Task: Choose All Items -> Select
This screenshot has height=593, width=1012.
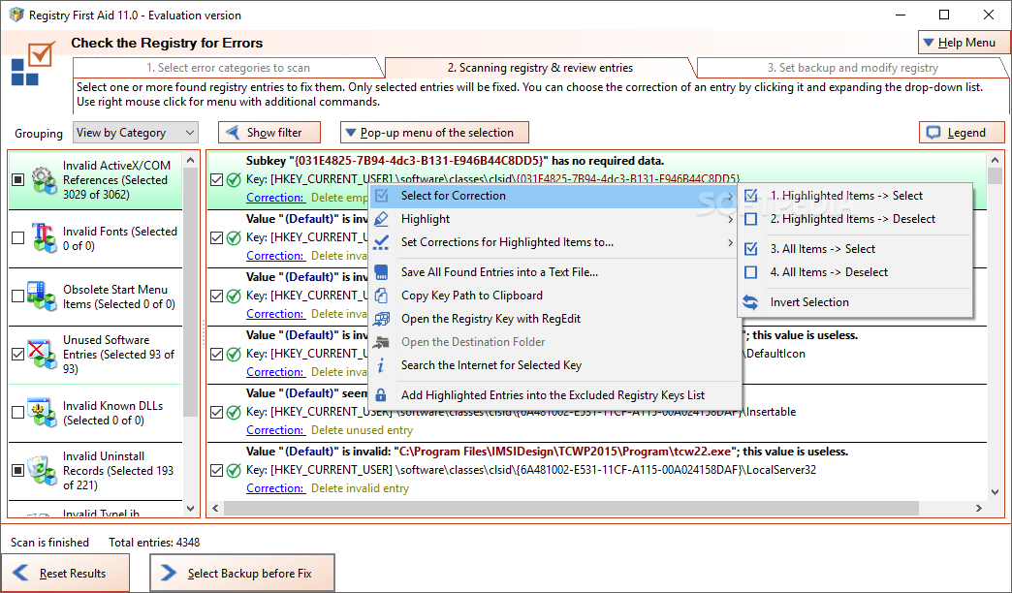Action: 855,248
